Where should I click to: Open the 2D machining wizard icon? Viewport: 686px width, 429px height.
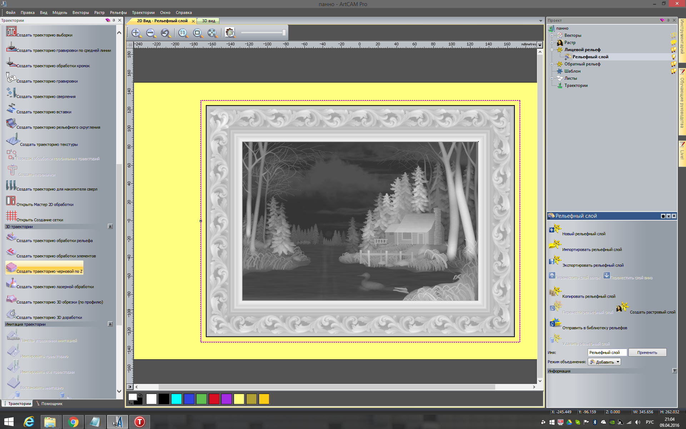[11, 201]
